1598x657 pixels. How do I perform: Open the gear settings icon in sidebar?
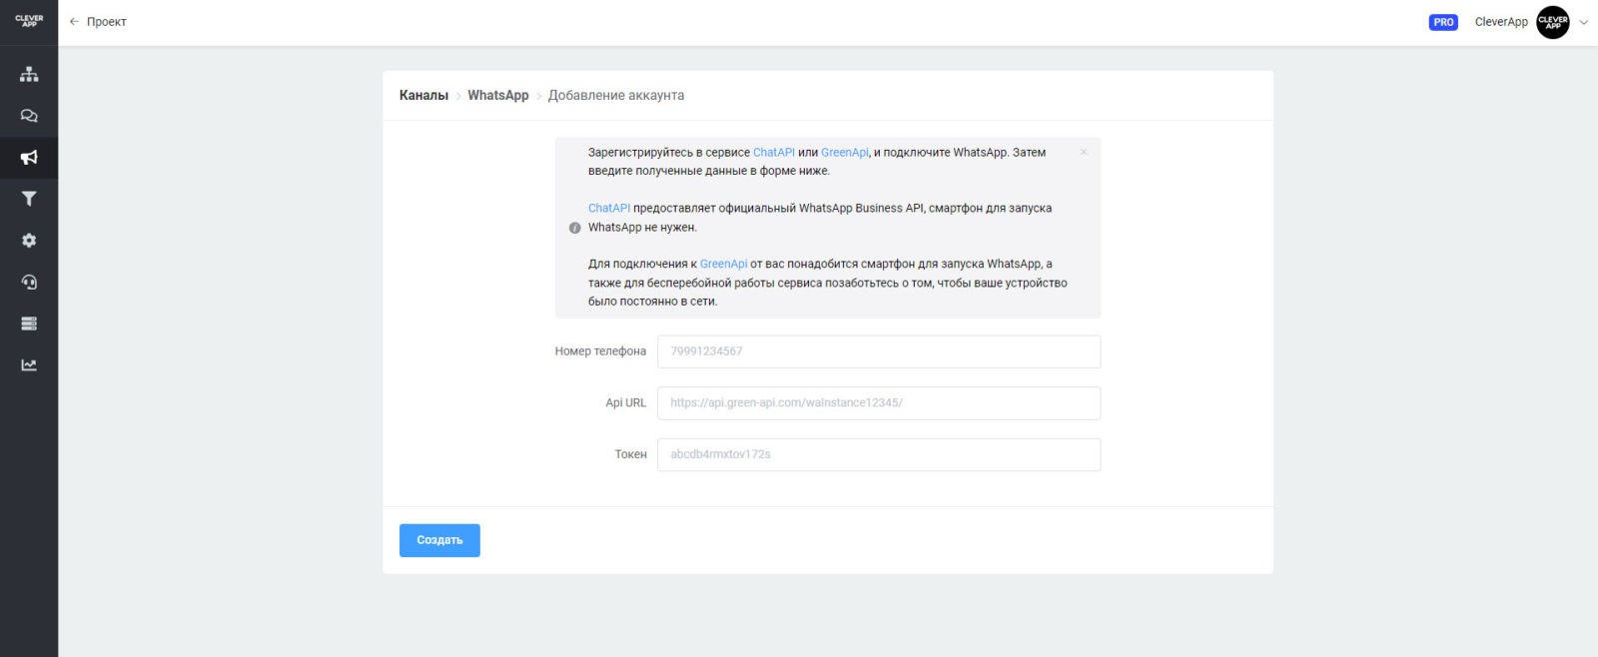coord(29,241)
